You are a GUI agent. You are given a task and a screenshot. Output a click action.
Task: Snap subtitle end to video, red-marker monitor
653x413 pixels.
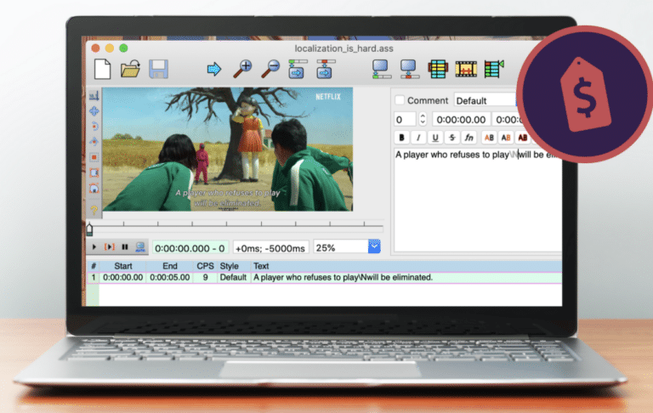[x=409, y=69]
